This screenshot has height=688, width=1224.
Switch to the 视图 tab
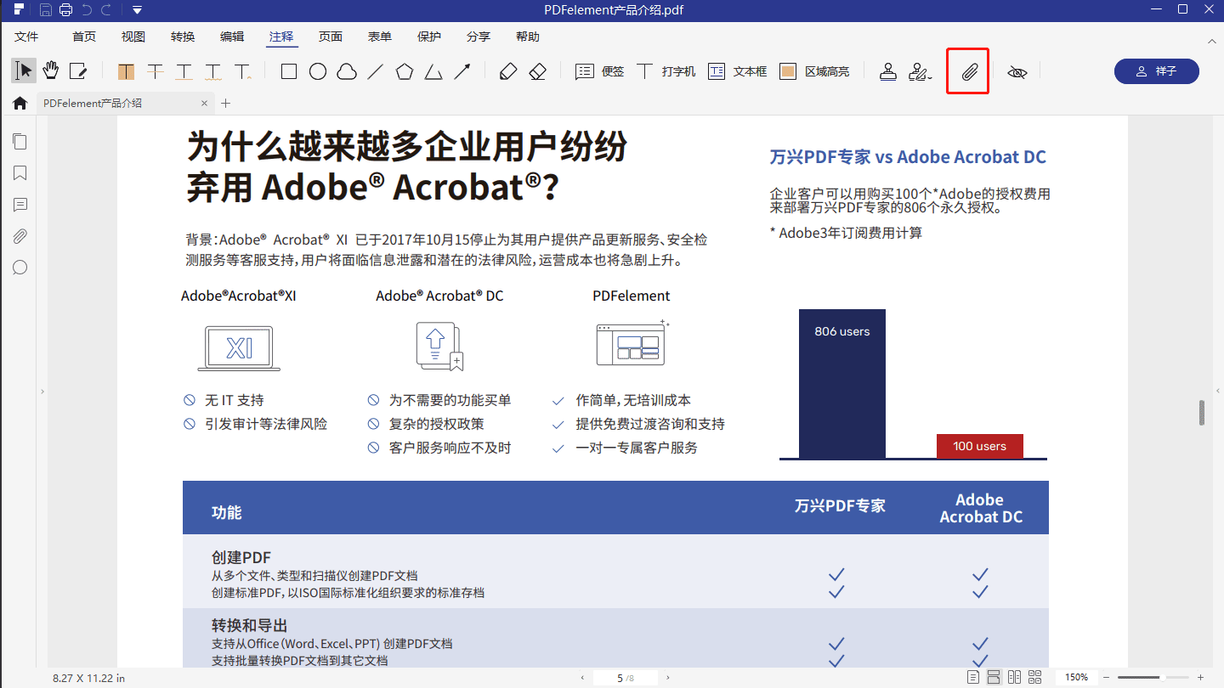[133, 37]
